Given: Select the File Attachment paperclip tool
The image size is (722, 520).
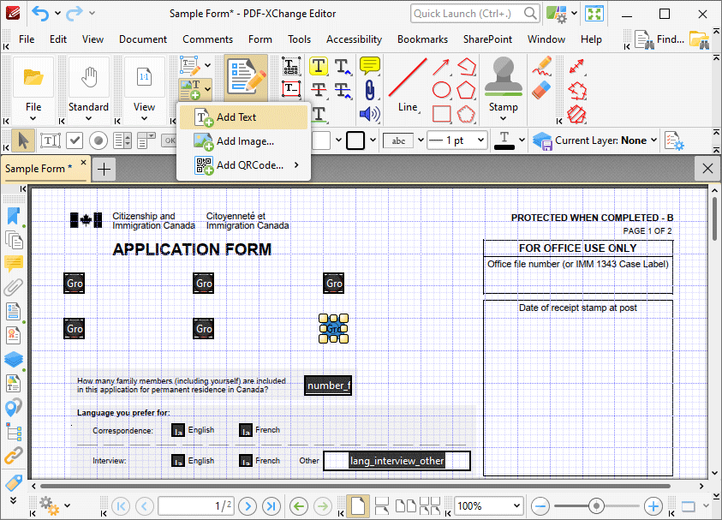Looking at the screenshot, I should (x=369, y=90).
